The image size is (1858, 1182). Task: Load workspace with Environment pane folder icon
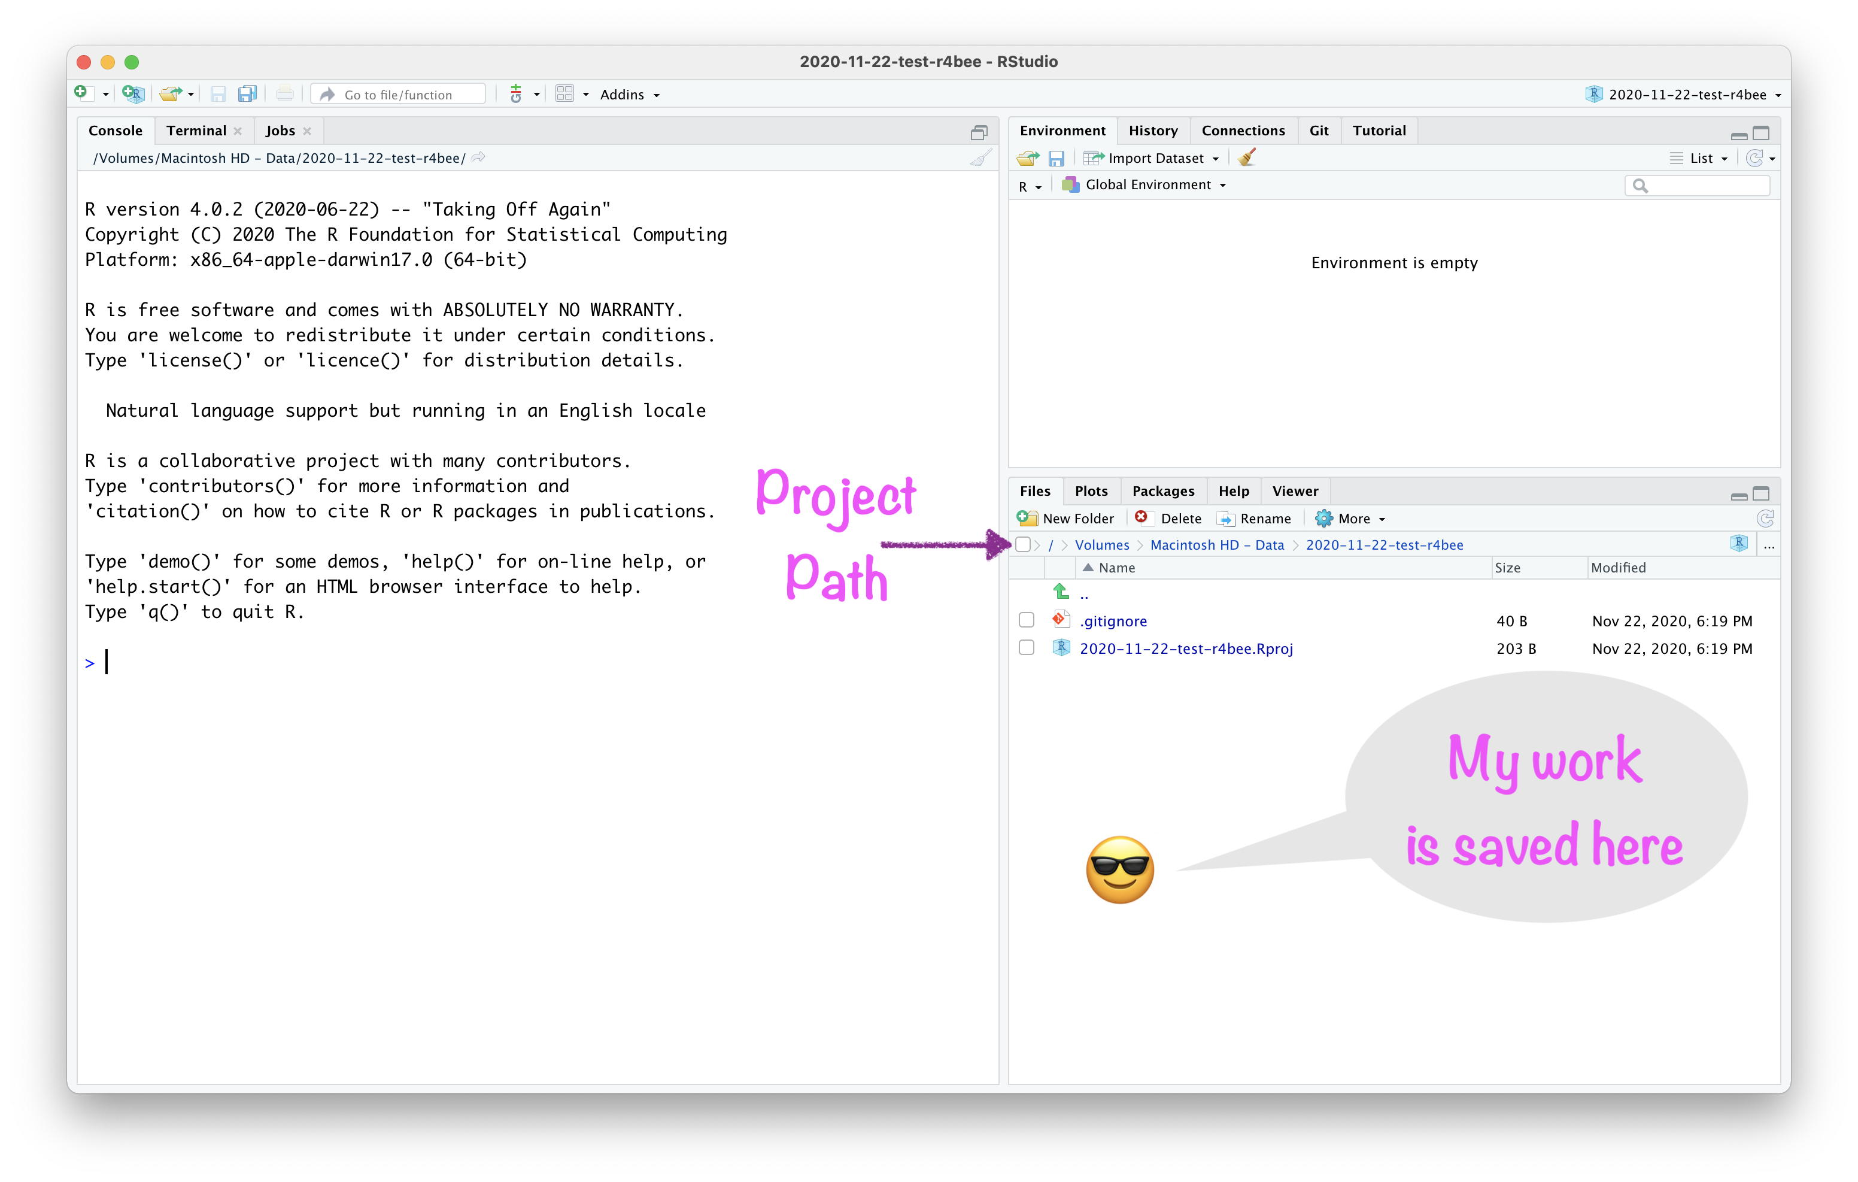[x=1028, y=158]
